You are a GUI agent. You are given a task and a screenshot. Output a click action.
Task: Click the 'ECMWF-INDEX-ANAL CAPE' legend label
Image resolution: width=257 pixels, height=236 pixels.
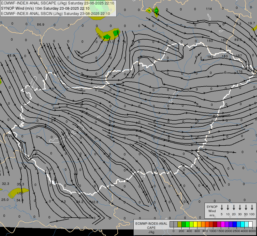tap(151, 226)
